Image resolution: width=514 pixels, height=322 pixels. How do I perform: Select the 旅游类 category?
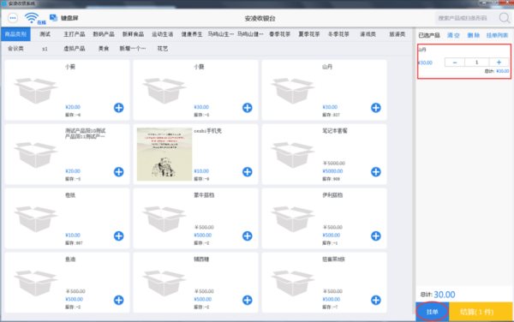click(x=397, y=34)
